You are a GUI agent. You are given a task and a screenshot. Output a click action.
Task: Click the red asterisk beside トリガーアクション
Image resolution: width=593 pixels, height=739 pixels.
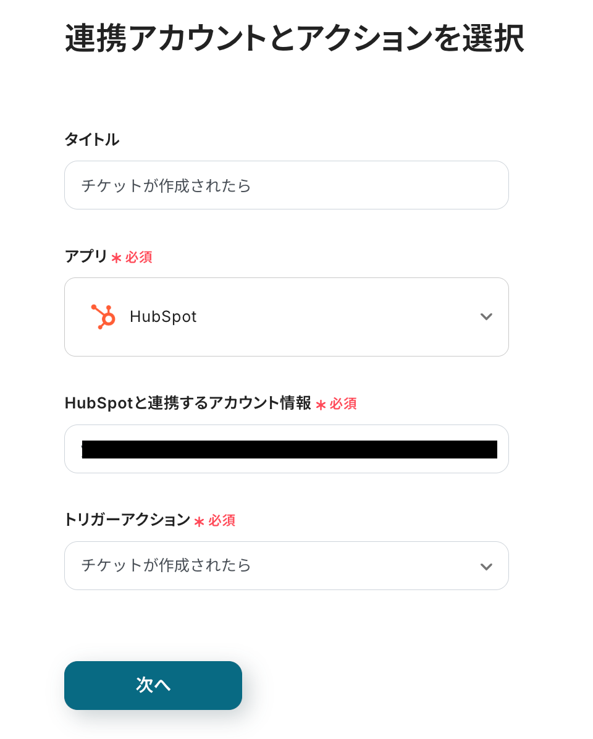[x=199, y=522]
